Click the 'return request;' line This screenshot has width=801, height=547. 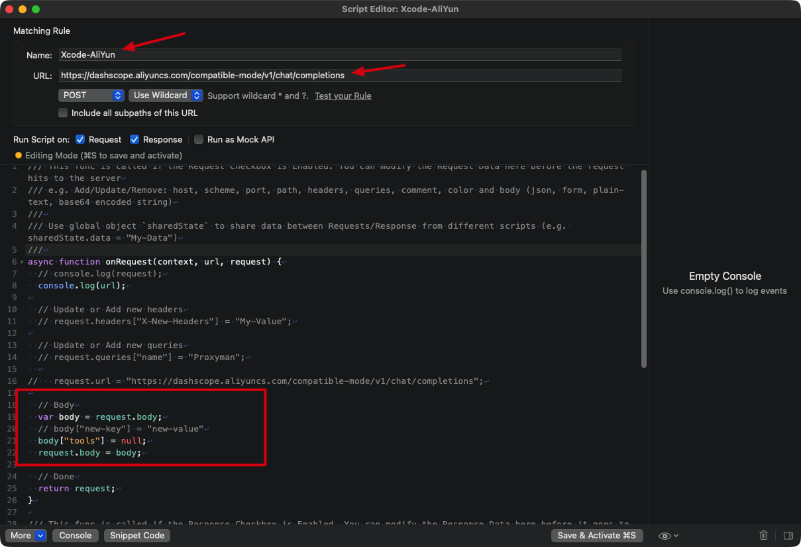[x=76, y=488]
